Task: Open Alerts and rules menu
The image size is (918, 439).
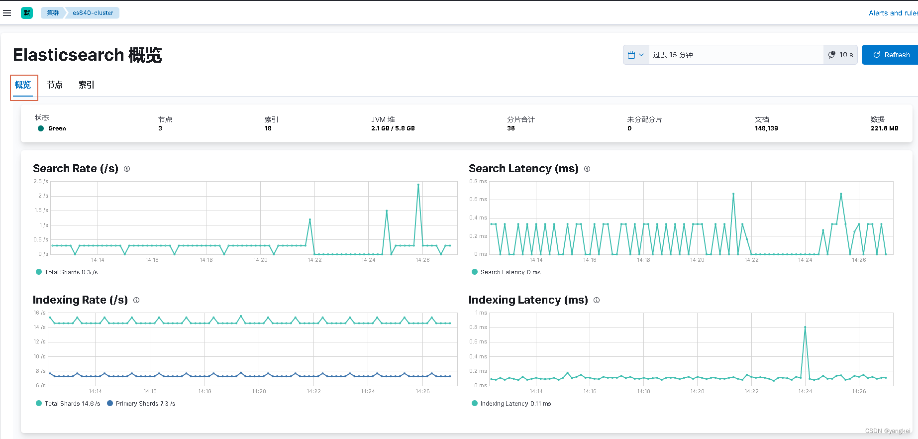Action: [893, 13]
